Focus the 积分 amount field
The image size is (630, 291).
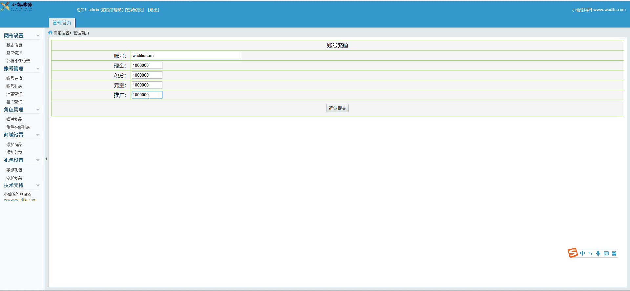coord(147,75)
